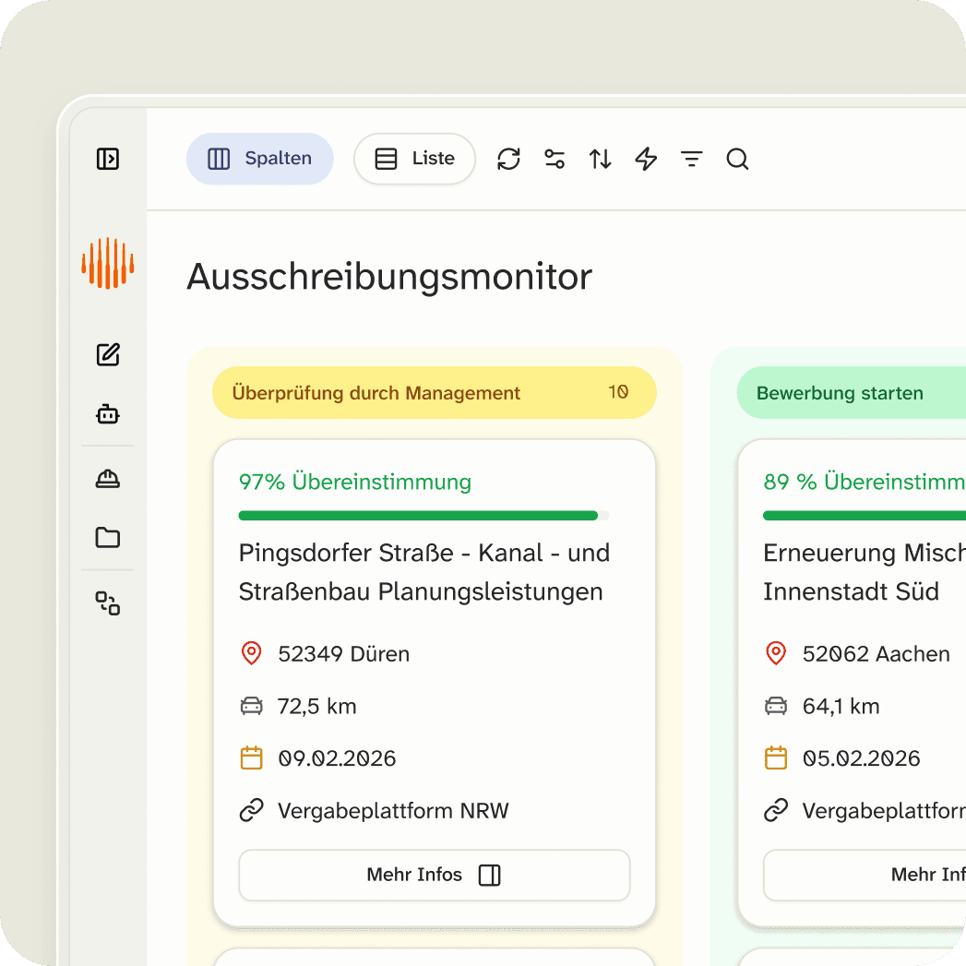Viewport: 966px width, 966px height.
Task: Click the link icon beside Vergabeplattform NRW
Action: (251, 810)
